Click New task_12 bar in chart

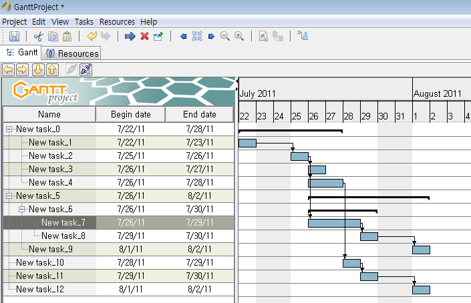(x=421, y=290)
